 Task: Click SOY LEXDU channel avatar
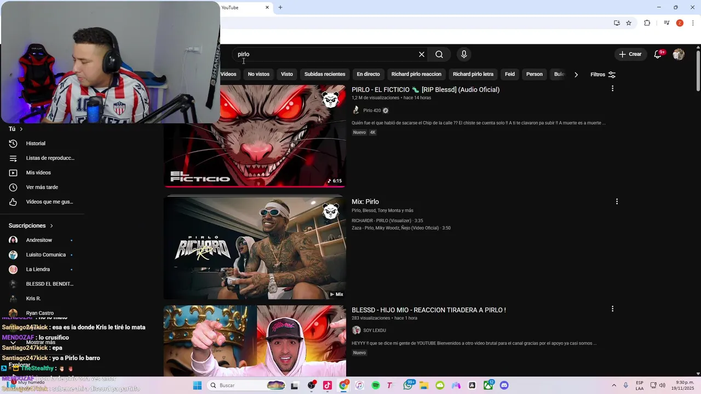[x=357, y=331]
